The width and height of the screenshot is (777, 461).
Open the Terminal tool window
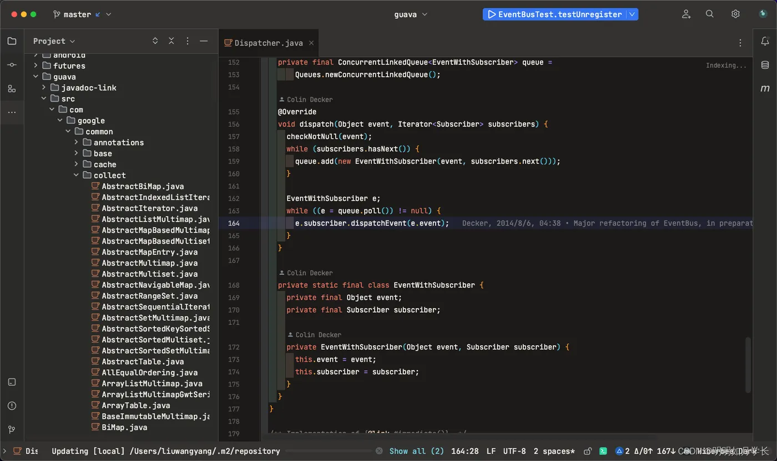coord(12,382)
